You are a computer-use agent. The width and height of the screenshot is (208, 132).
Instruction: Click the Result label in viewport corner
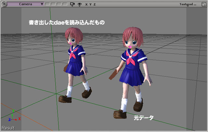click(8, 128)
